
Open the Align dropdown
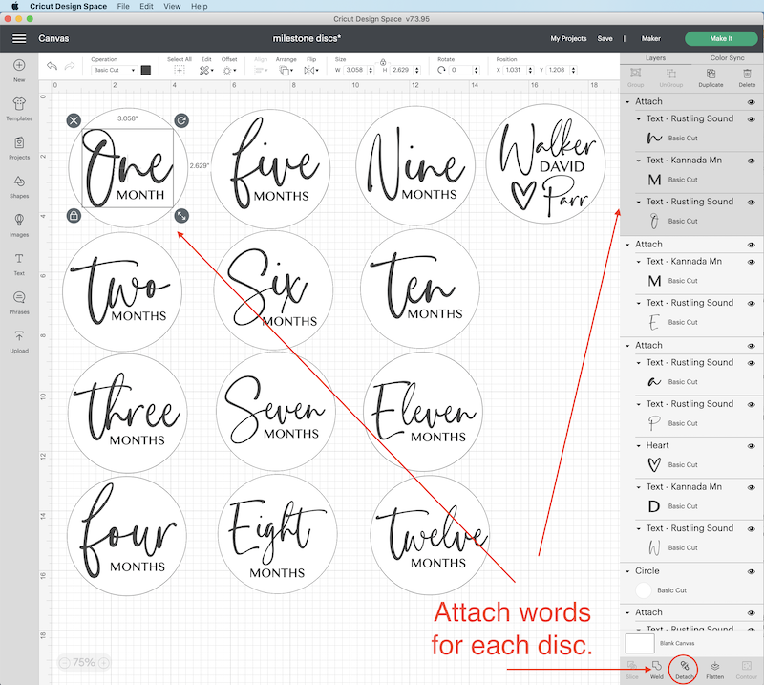tap(261, 71)
